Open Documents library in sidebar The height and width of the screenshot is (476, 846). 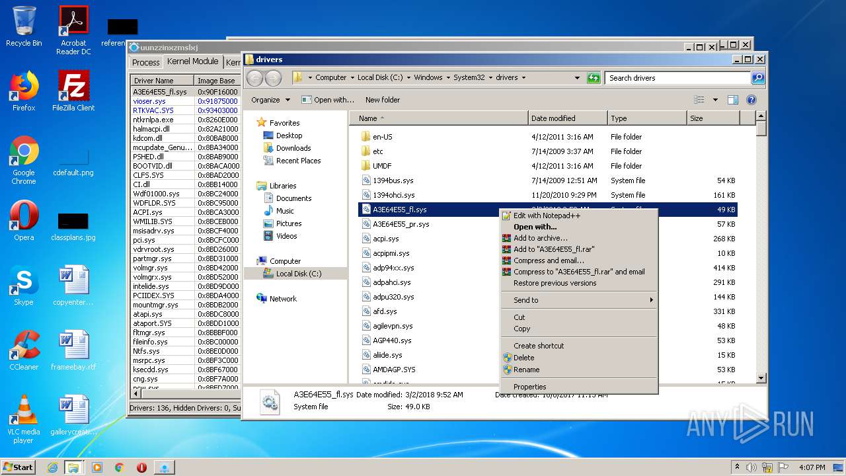point(293,198)
